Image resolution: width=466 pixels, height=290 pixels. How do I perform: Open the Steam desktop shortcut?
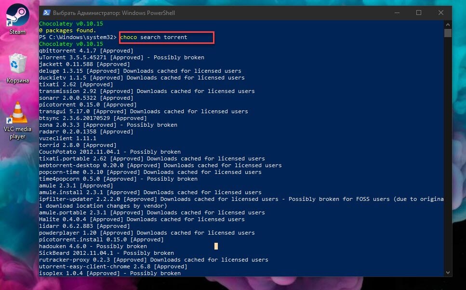click(17, 19)
